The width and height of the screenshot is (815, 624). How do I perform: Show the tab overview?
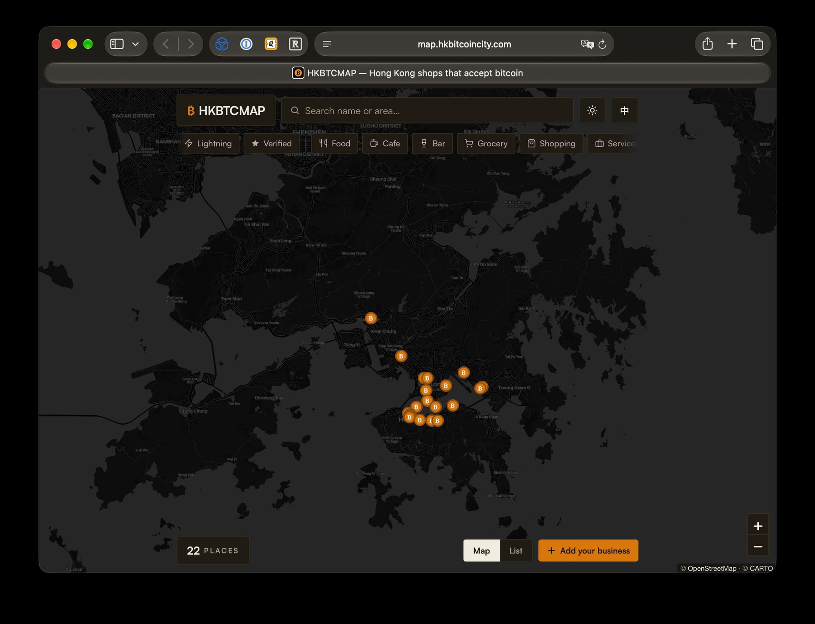click(x=757, y=44)
